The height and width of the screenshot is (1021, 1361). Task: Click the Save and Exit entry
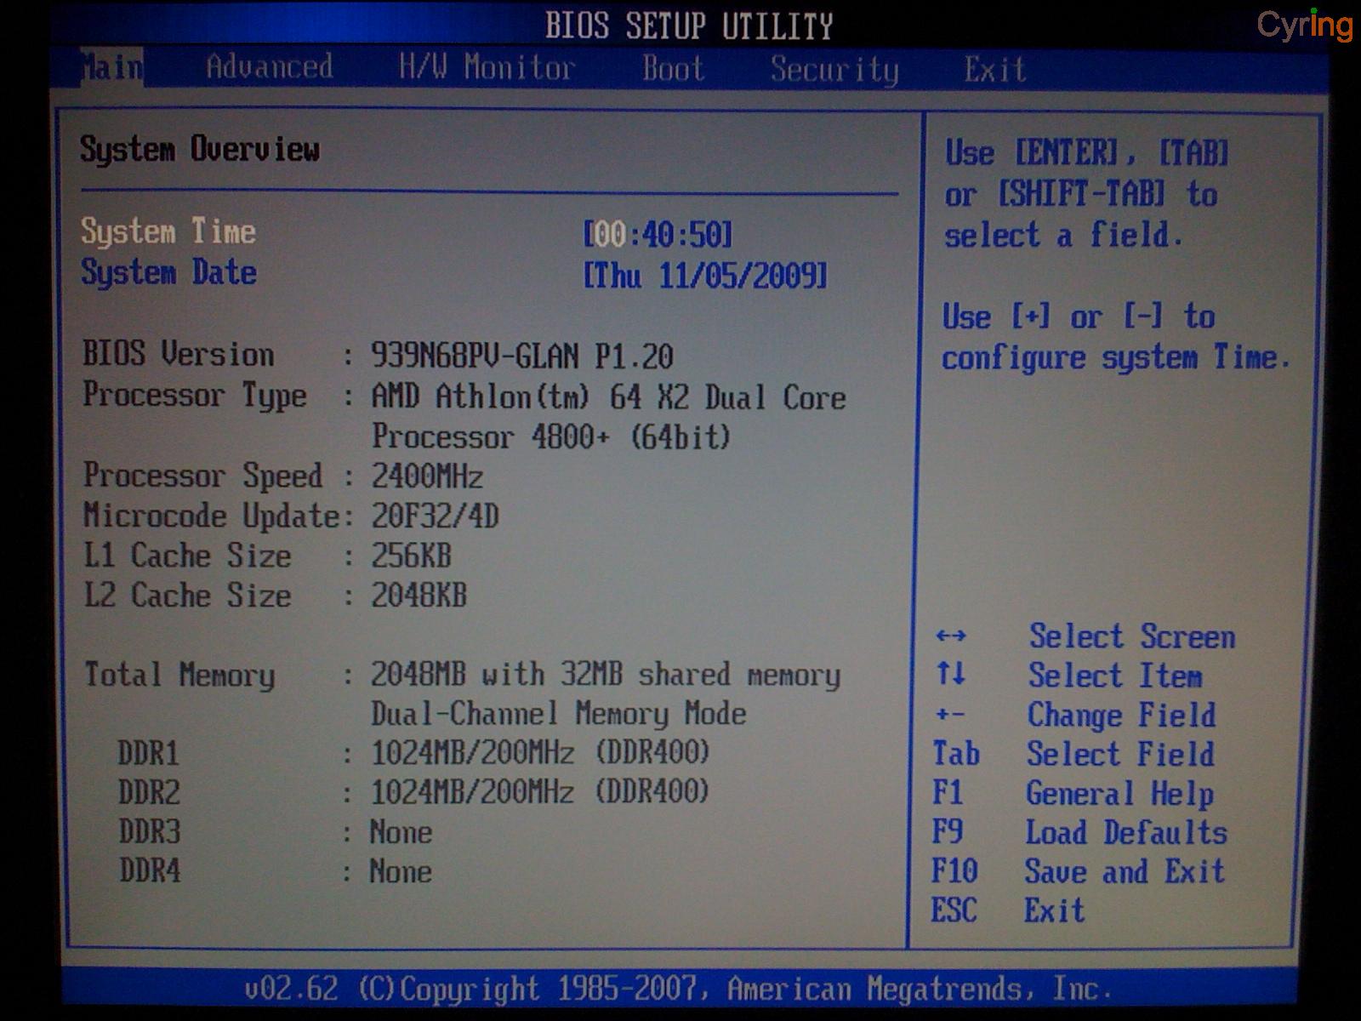click(1125, 871)
